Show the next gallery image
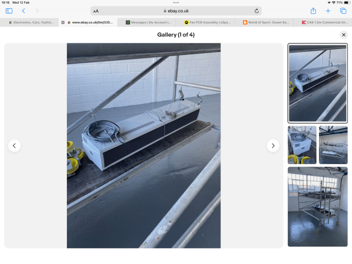 pyautogui.click(x=273, y=146)
